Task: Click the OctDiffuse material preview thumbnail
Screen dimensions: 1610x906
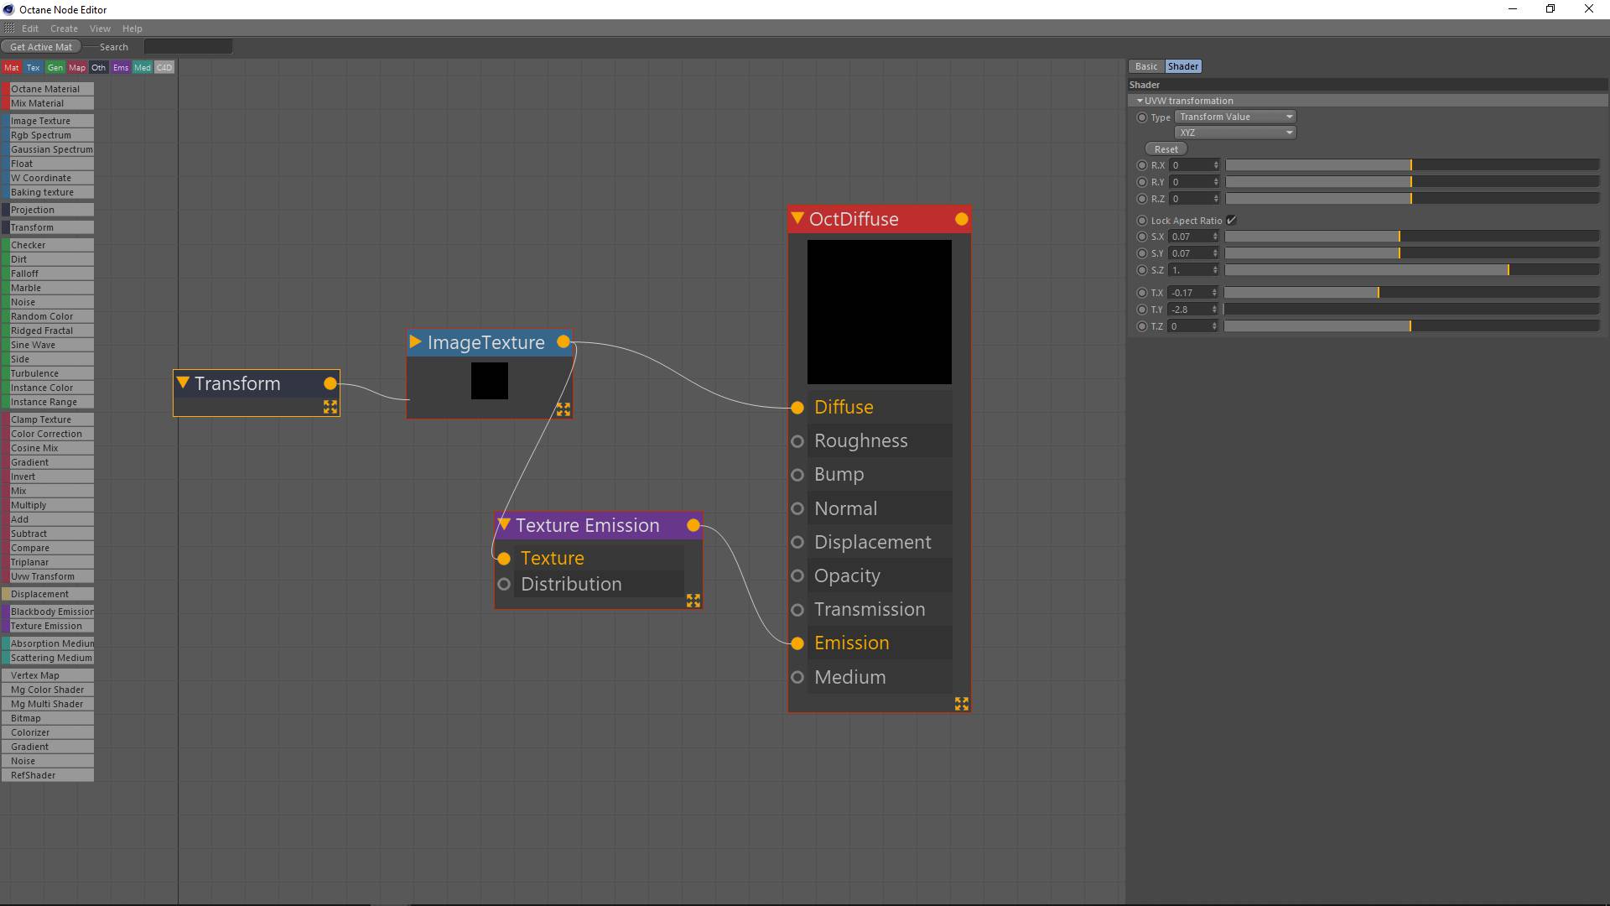Action: click(879, 312)
